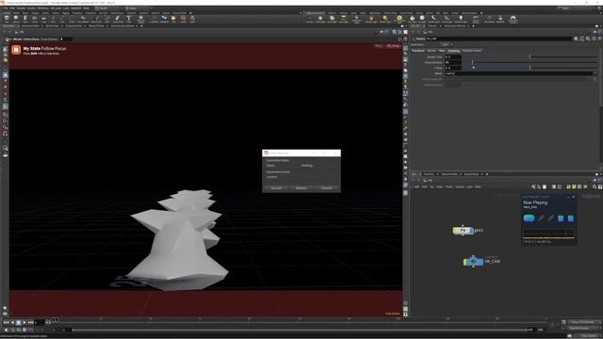Viewport: 603px width, 339px height.
Task: Add an Area Light from shelf
Action: [343, 19]
